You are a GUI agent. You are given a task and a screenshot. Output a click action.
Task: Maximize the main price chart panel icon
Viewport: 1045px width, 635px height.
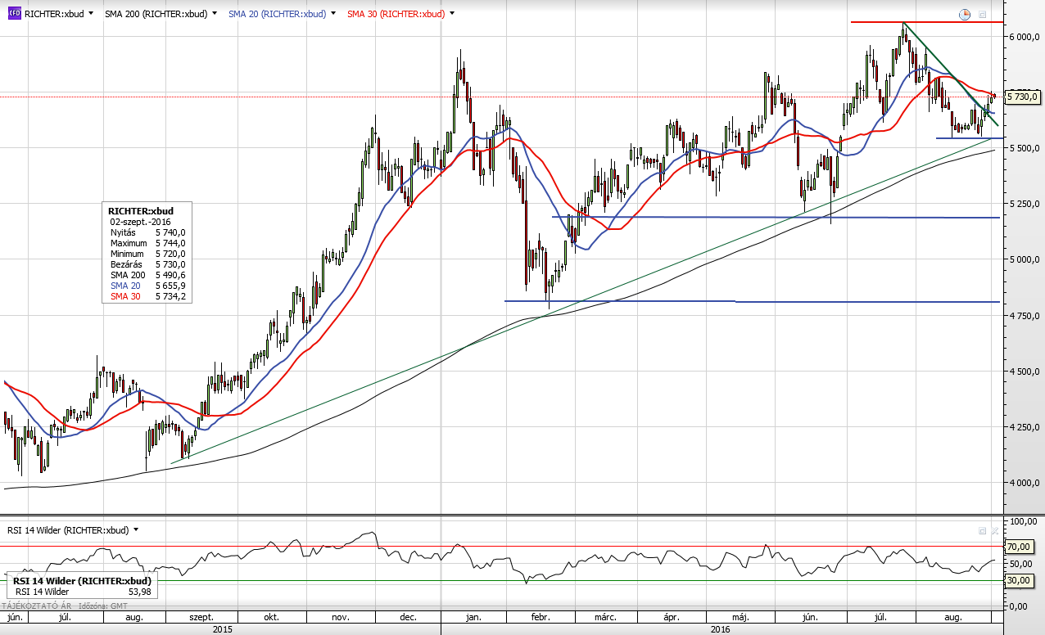coord(982,15)
